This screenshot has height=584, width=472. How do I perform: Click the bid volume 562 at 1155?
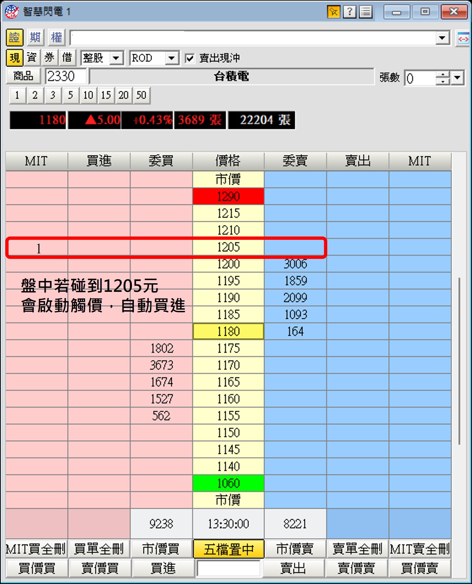[x=161, y=416]
